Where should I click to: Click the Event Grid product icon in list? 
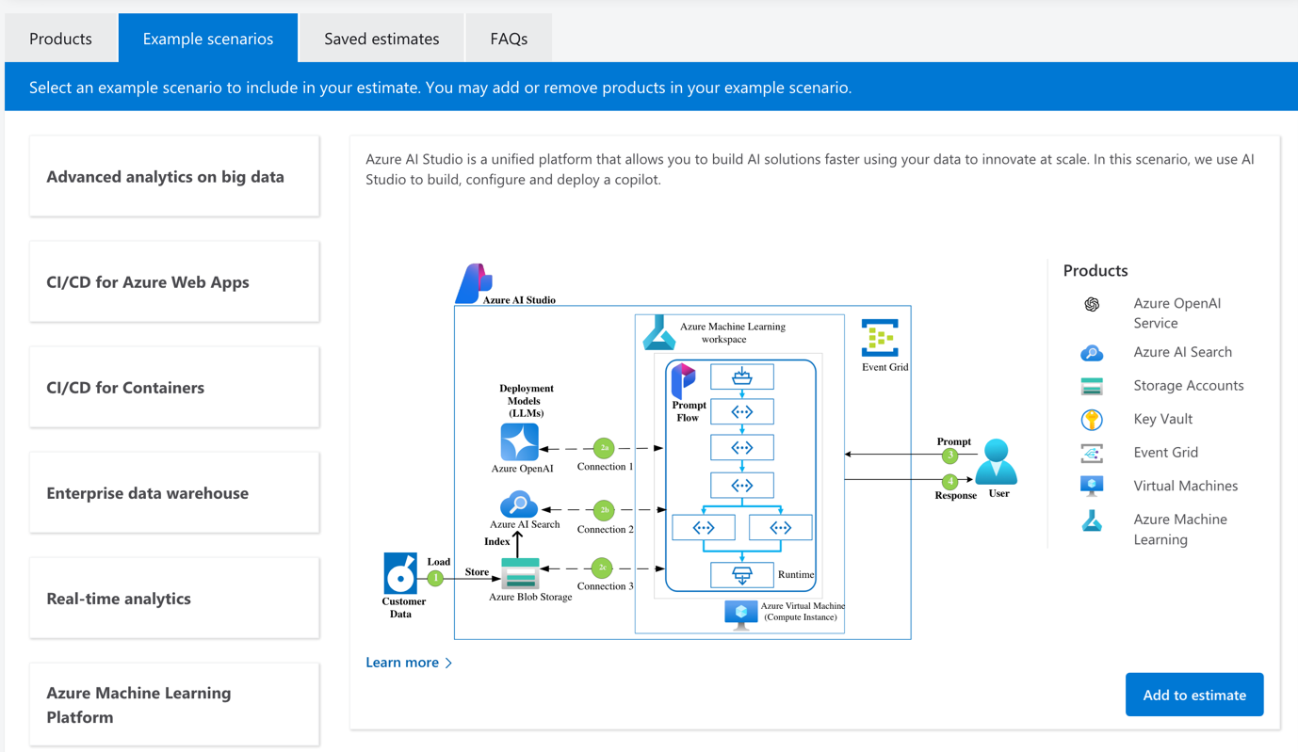tap(1092, 453)
